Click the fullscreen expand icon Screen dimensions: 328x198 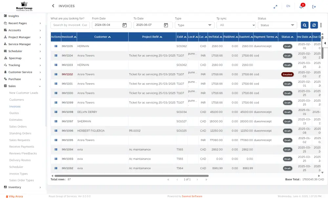(x=276, y=7)
